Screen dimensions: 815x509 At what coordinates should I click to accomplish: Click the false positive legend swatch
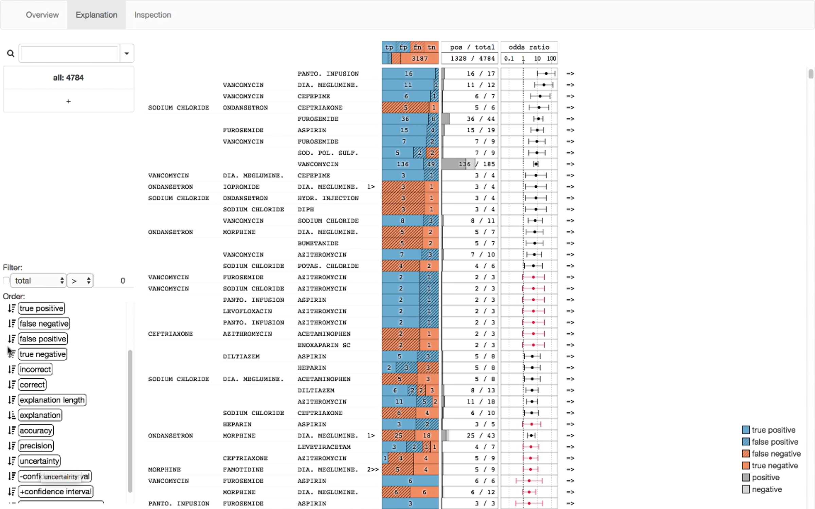tap(746, 442)
